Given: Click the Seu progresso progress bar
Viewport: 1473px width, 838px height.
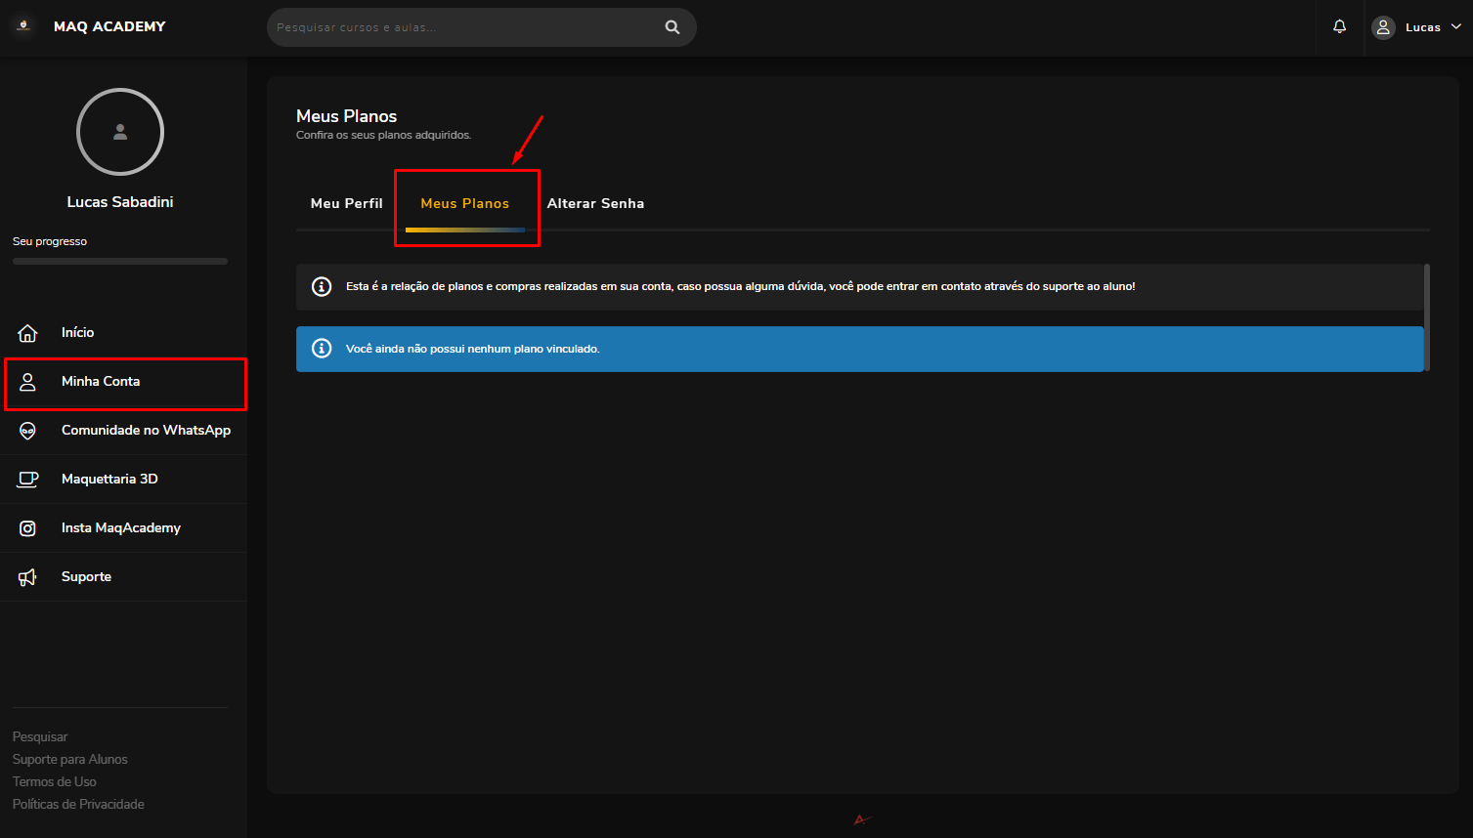Looking at the screenshot, I should [x=120, y=262].
